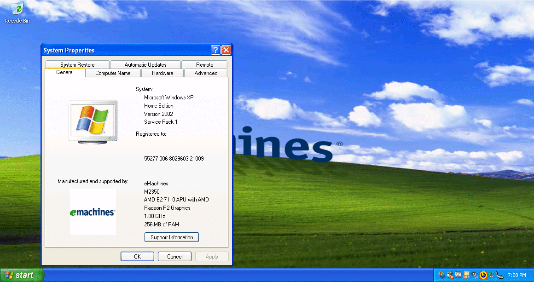Open the volume speaker tray icon

click(x=475, y=275)
